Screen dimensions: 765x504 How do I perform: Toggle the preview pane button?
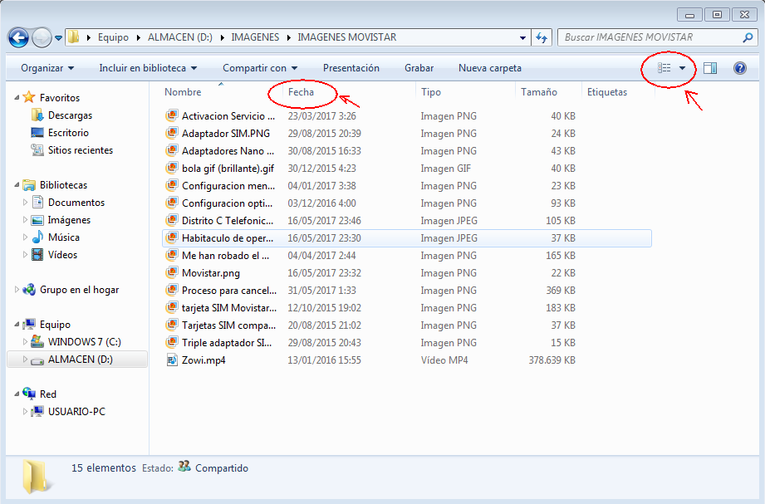[709, 68]
